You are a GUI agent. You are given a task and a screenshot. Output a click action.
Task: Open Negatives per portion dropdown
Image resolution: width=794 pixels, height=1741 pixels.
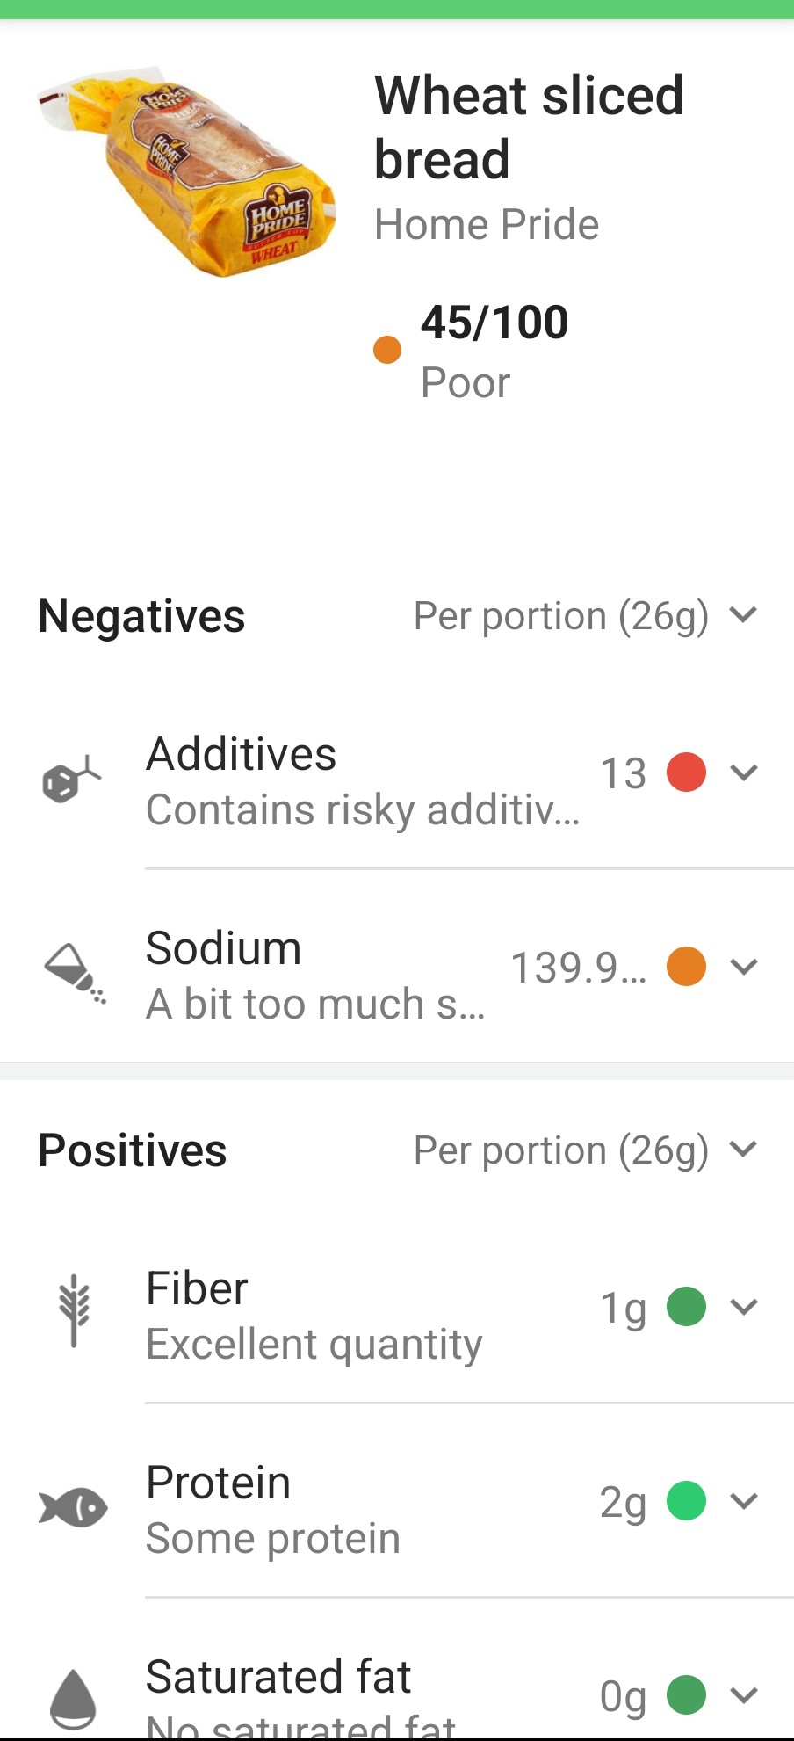pos(584,616)
